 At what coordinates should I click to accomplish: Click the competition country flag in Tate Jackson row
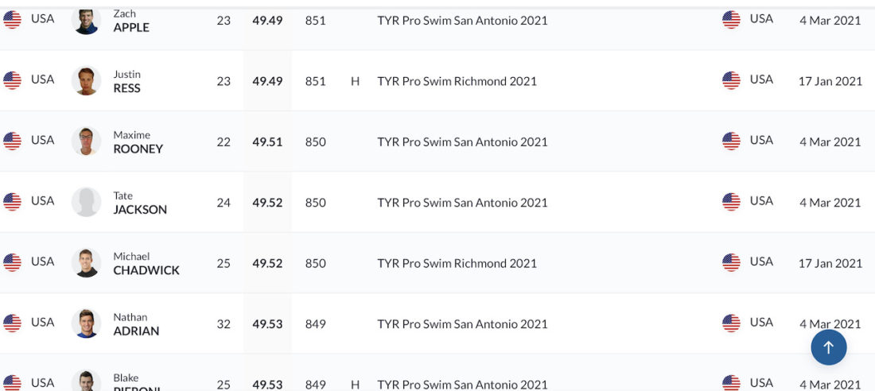click(x=731, y=202)
